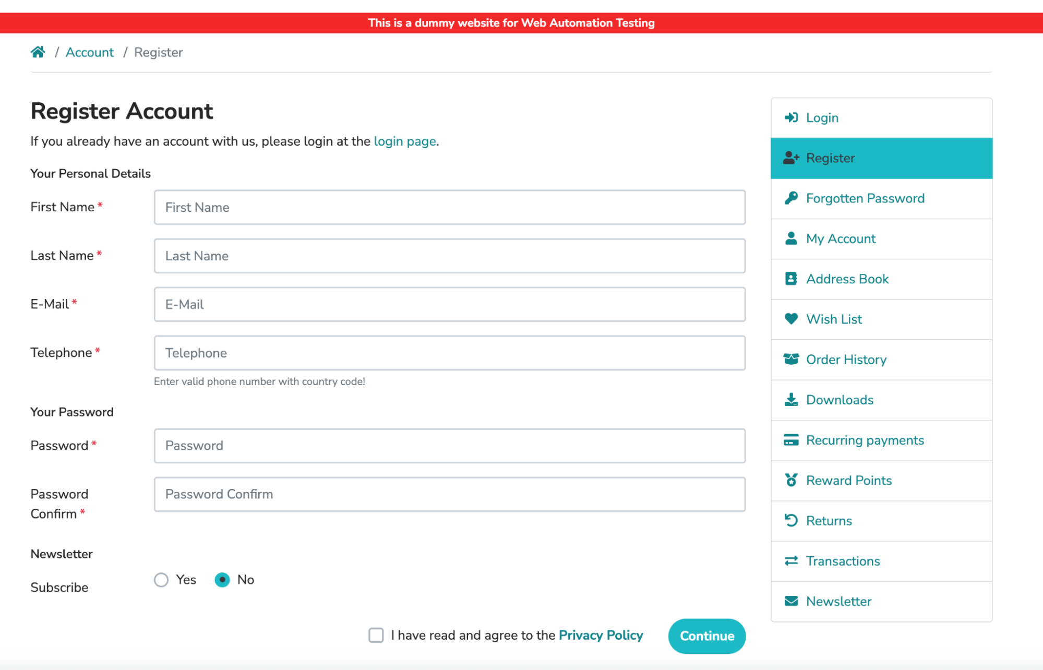The width and height of the screenshot is (1043, 670).
Task: Click the Telephone input field
Action: pyautogui.click(x=449, y=353)
